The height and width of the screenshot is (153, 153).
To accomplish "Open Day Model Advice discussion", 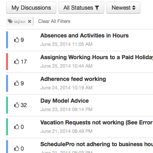I will 64,101.
